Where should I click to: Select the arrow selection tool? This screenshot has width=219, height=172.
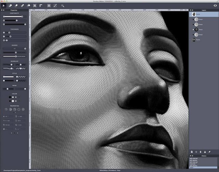tap(4, 6)
